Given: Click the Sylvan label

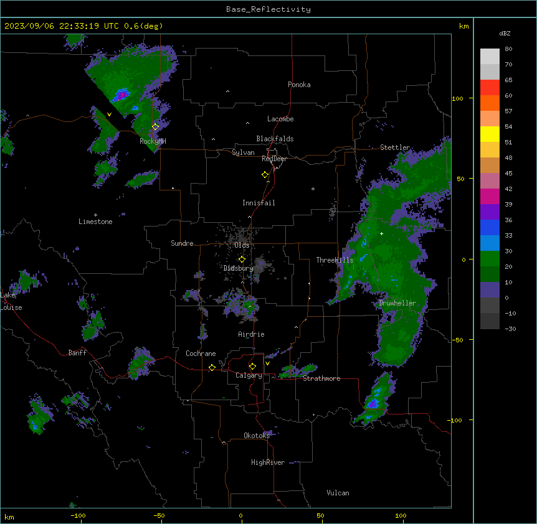Looking at the screenshot, I should tap(243, 152).
